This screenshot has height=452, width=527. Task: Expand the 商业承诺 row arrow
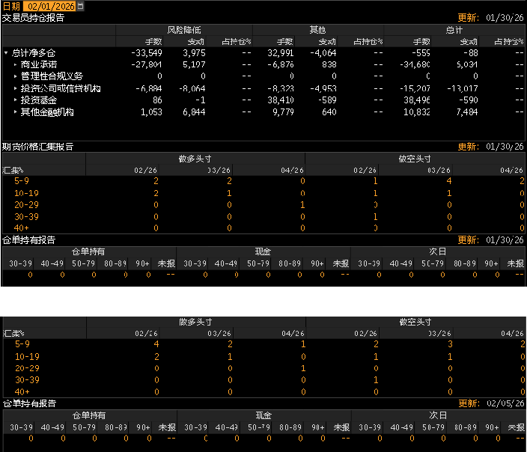[x=15, y=65]
